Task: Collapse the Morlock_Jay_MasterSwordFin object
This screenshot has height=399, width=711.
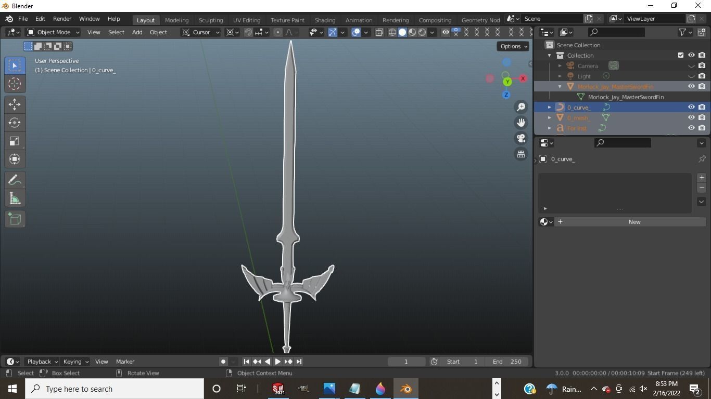Action: pos(560,86)
